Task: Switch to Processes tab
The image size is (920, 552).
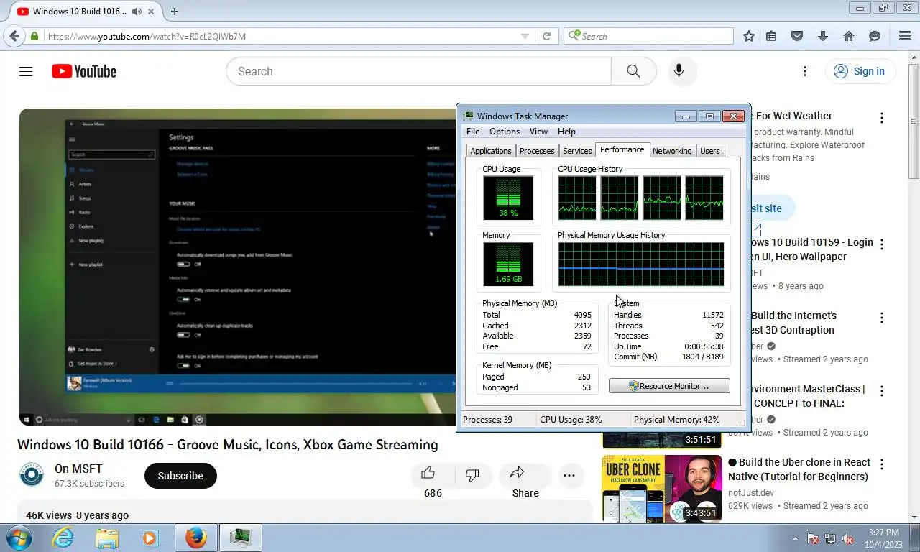Action: coord(537,151)
